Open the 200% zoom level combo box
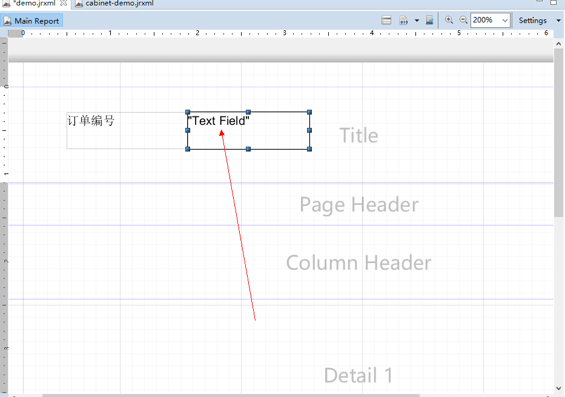 coord(491,20)
